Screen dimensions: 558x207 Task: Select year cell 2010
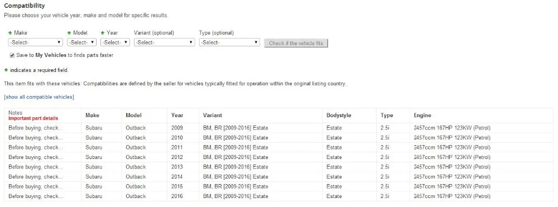coord(176,138)
